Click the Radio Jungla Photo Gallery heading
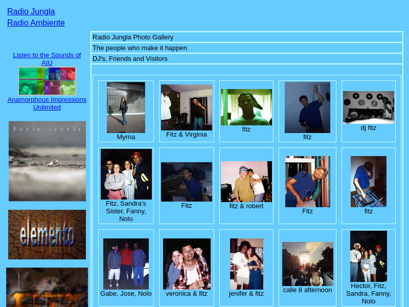The width and height of the screenshot is (409, 307). point(133,37)
